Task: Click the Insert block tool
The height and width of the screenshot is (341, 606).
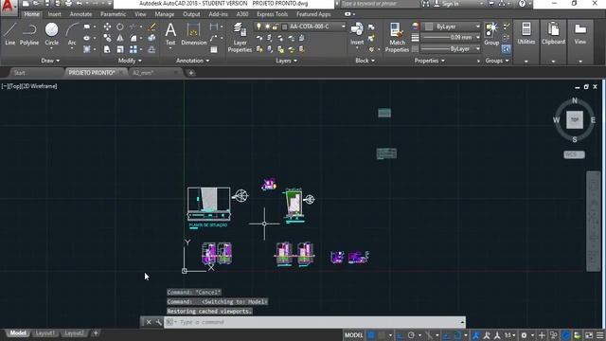Action: tap(357, 34)
